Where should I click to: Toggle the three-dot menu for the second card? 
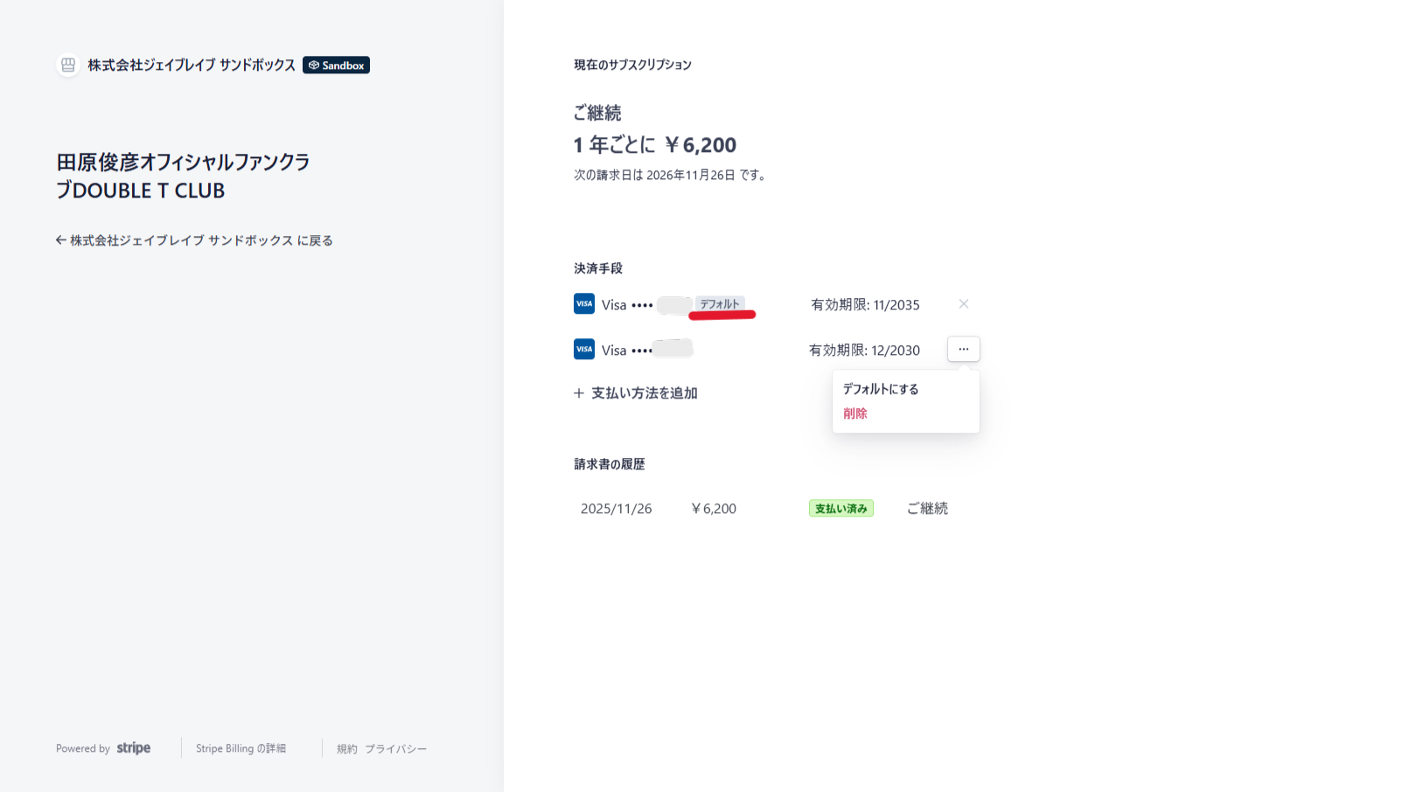pos(963,349)
